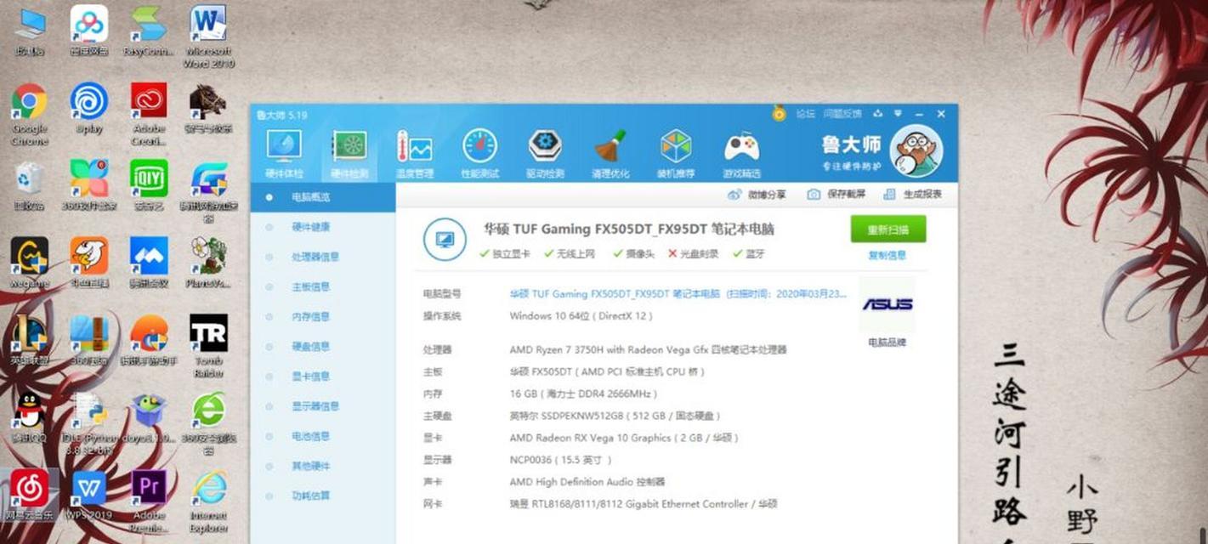This screenshot has height=544, width=1208.
Task: Open the Plants vs Zombies desktop shortcut
Action: click(208, 263)
